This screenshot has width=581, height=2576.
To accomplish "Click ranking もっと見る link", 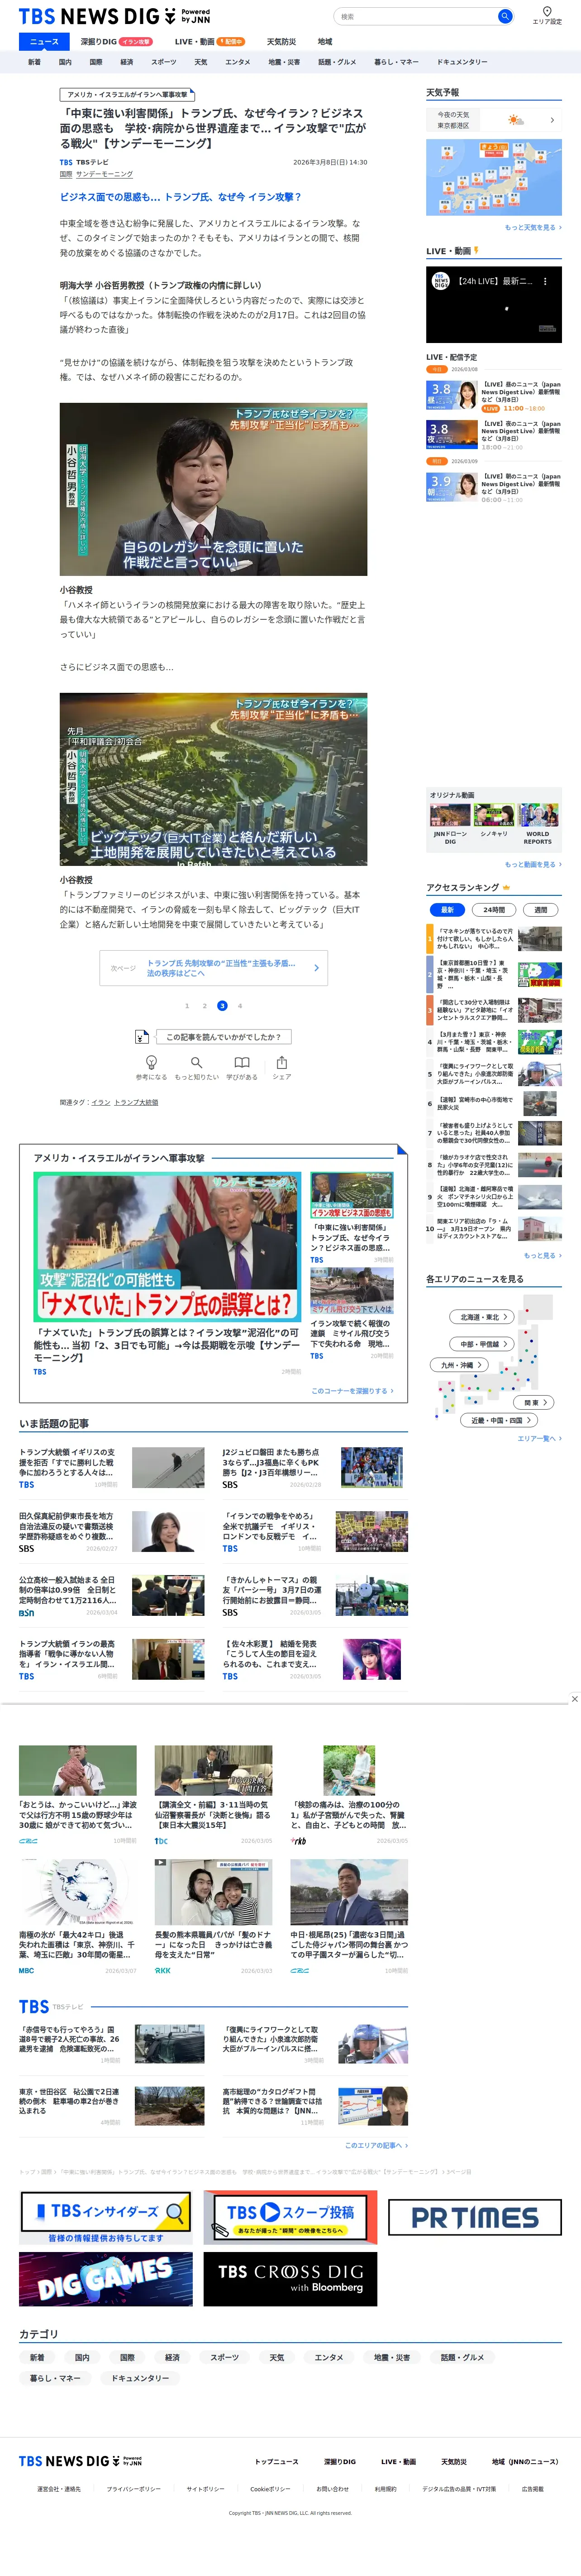I will click(543, 1256).
